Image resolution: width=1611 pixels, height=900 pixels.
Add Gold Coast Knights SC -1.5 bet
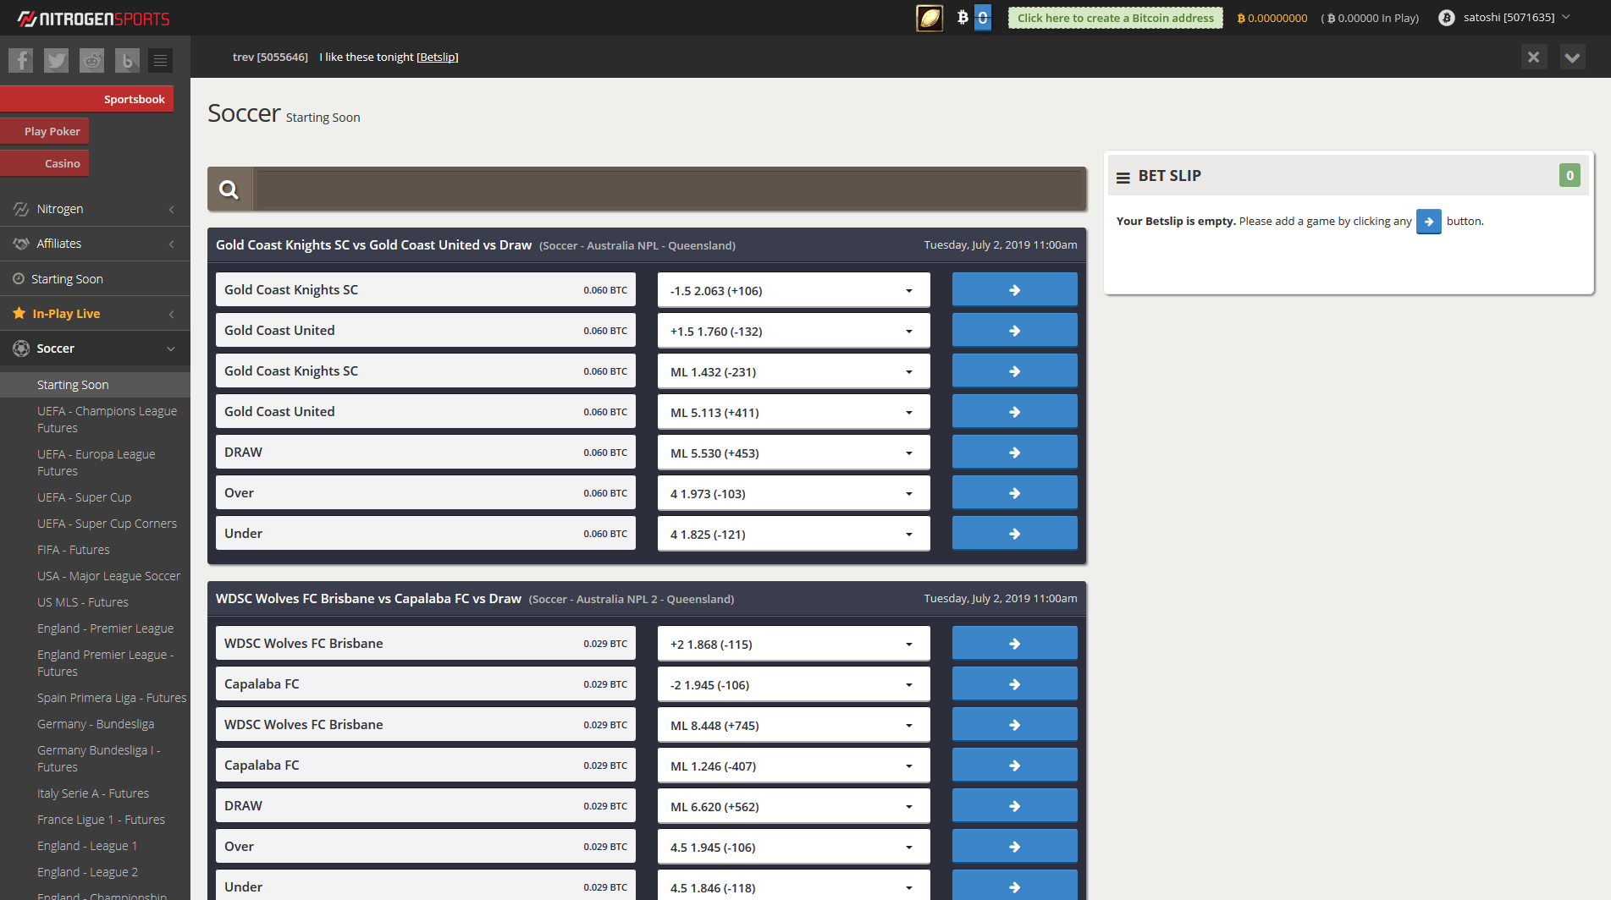click(1014, 290)
